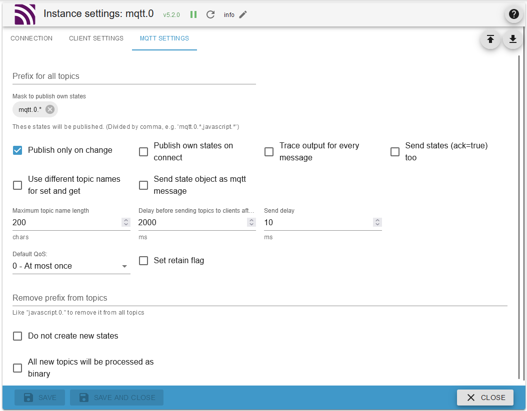Click the v5.2.0 version text
This screenshot has width=527, height=411.
point(171,15)
